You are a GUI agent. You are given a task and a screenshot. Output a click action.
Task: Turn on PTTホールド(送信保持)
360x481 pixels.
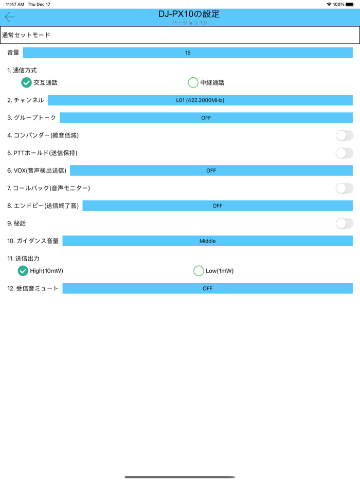[344, 153]
